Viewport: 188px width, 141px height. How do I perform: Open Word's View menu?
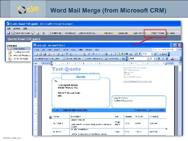50,50
